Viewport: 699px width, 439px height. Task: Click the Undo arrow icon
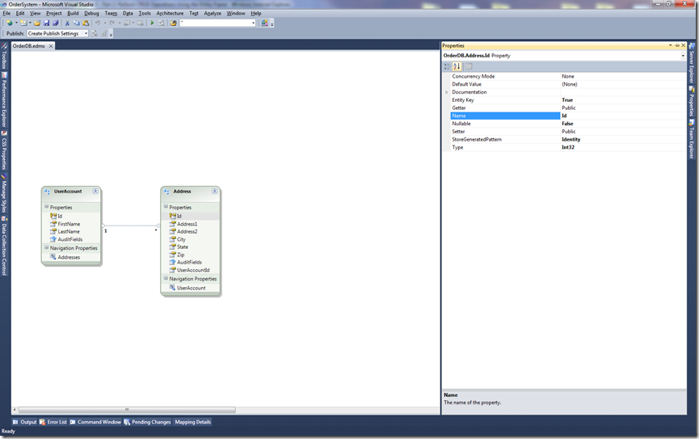point(98,23)
